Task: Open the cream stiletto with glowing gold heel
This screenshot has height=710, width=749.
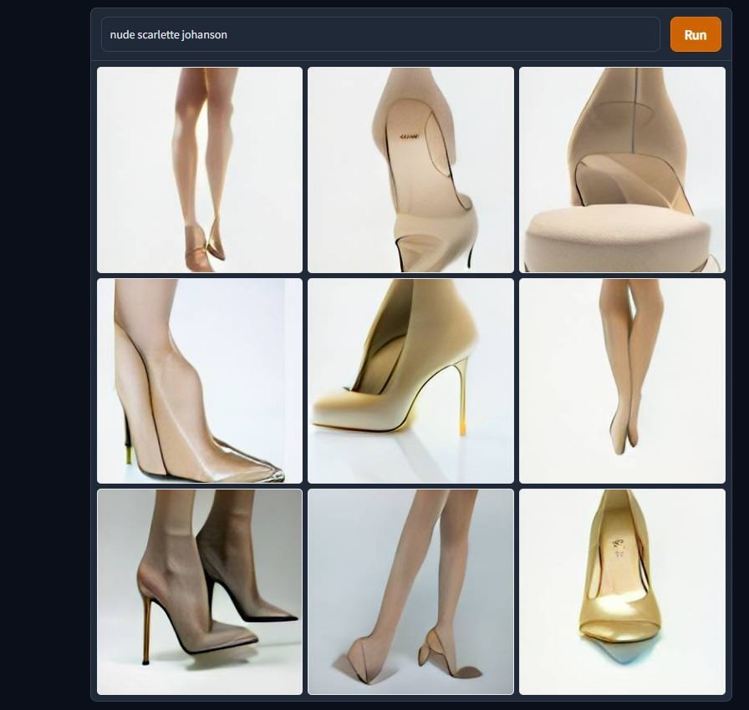Action: pyautogui.click(x=410, y=381)
